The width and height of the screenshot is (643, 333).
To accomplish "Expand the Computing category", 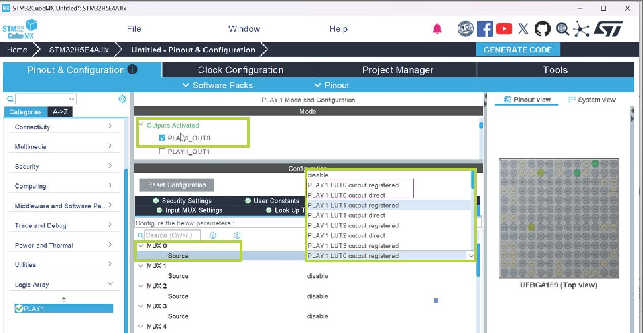I will (110, 185).
